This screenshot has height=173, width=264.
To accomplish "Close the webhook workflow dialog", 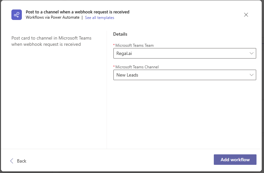I will pos(246,15).
